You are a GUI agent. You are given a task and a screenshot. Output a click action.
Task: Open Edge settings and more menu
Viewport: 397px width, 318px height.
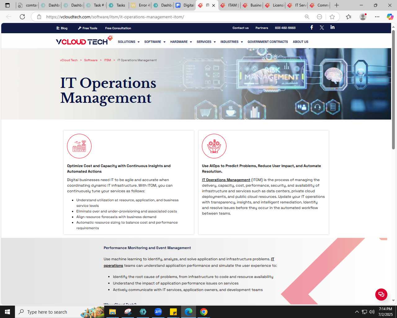pos(377,17)
